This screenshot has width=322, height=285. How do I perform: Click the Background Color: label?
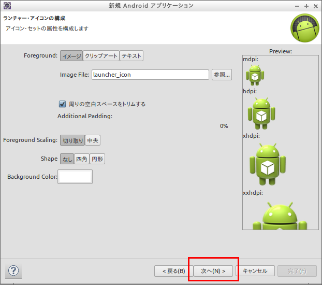pos(32,177)
